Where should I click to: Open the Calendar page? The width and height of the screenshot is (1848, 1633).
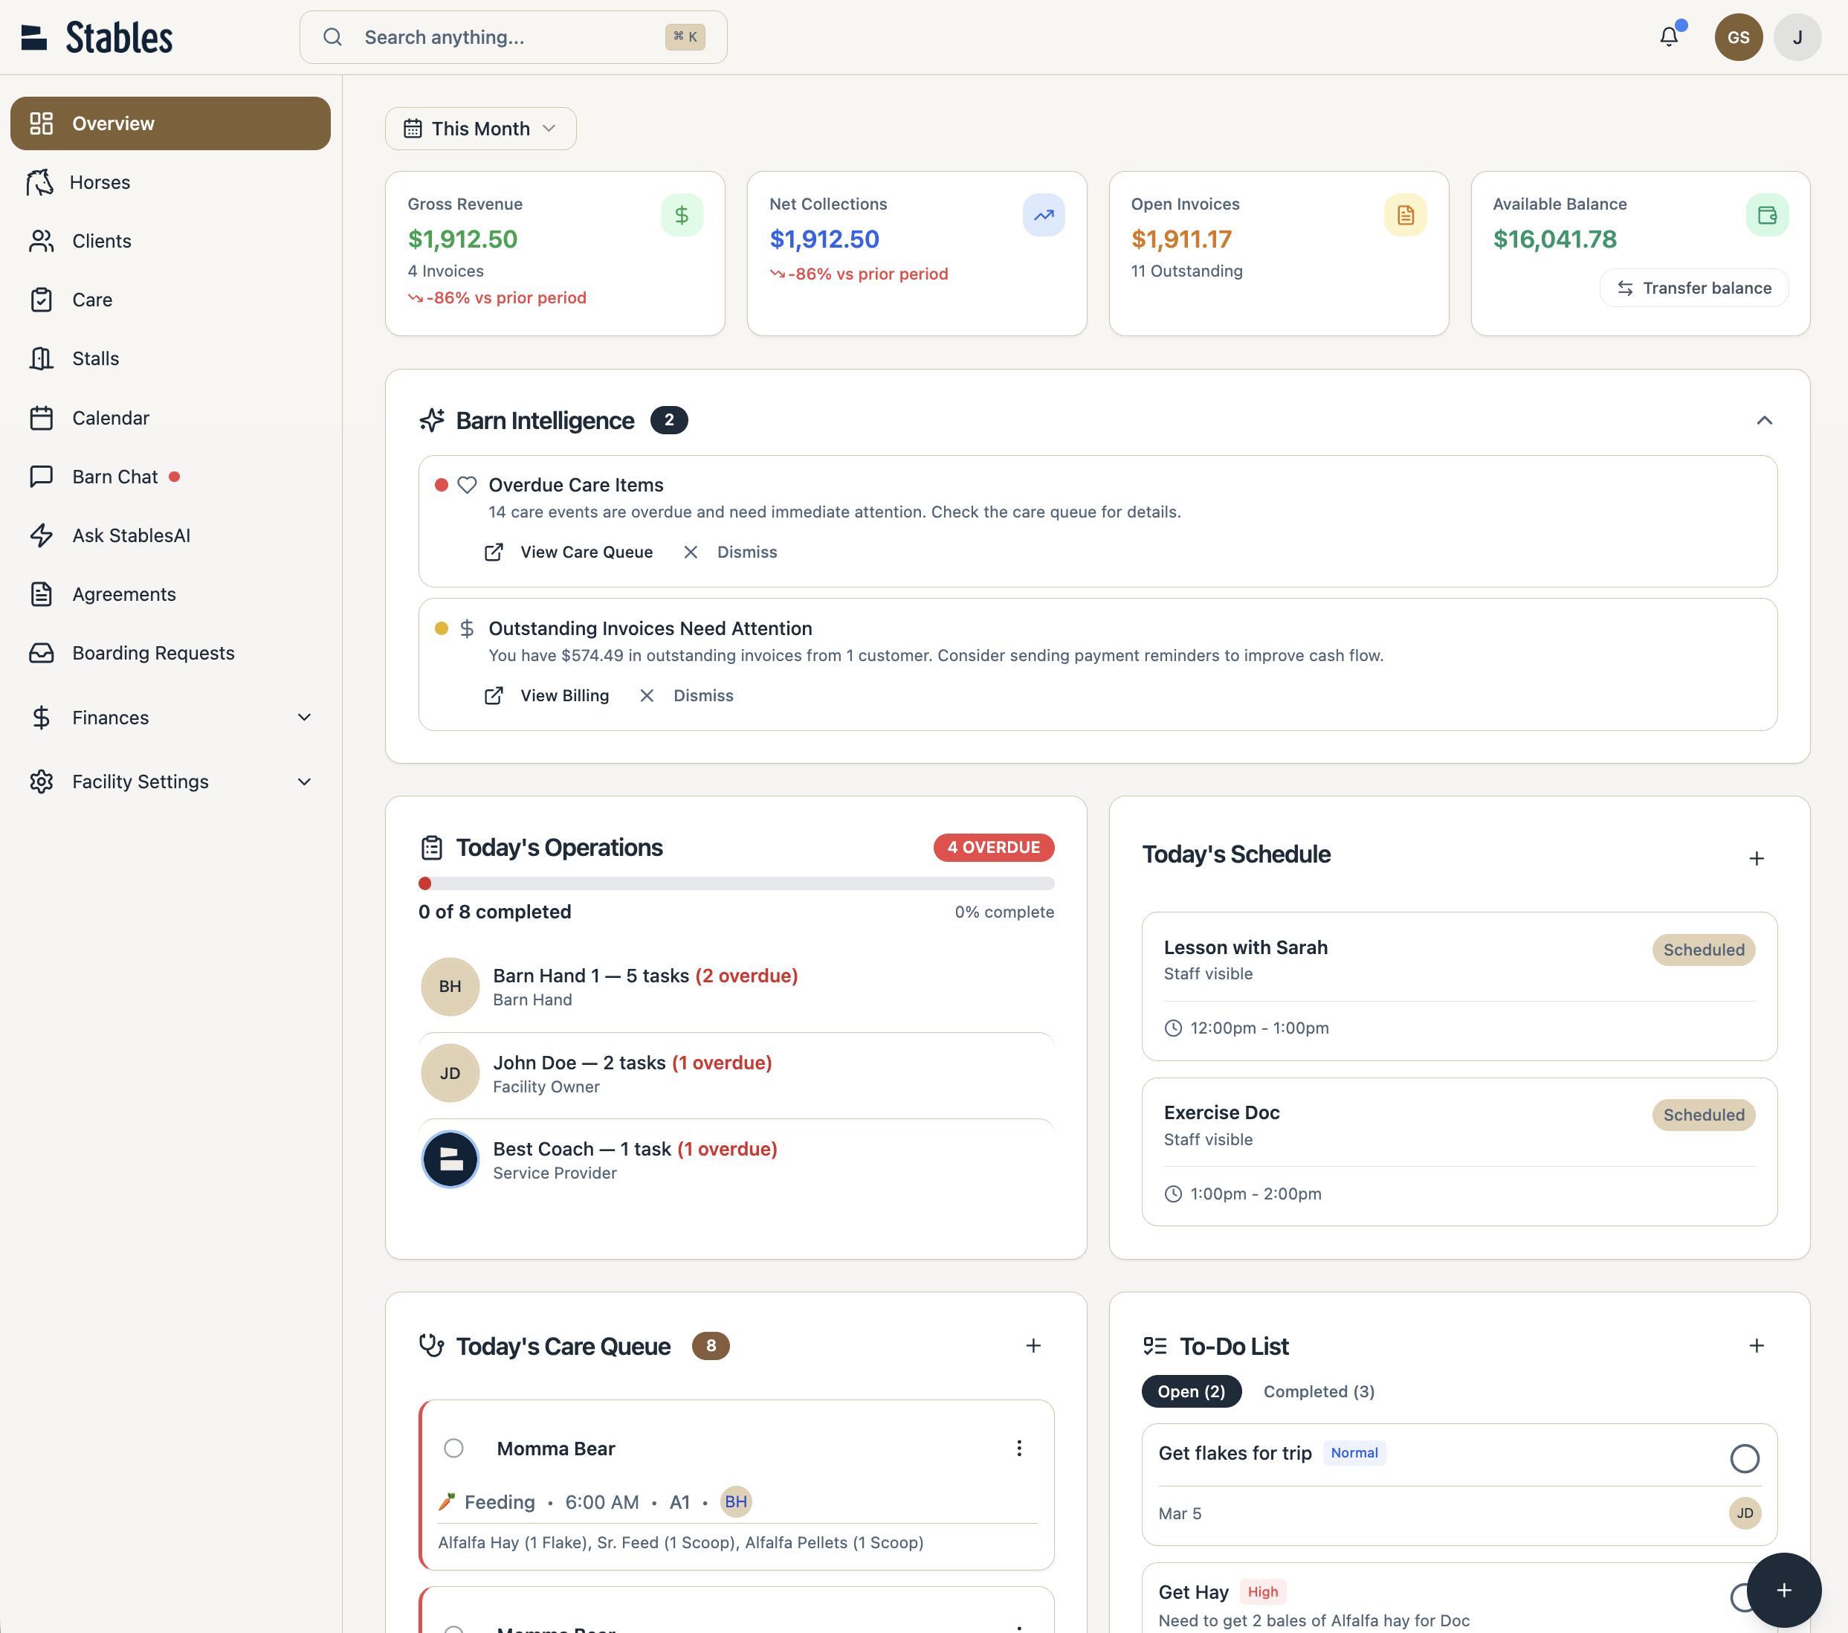[x=170, y=418]
